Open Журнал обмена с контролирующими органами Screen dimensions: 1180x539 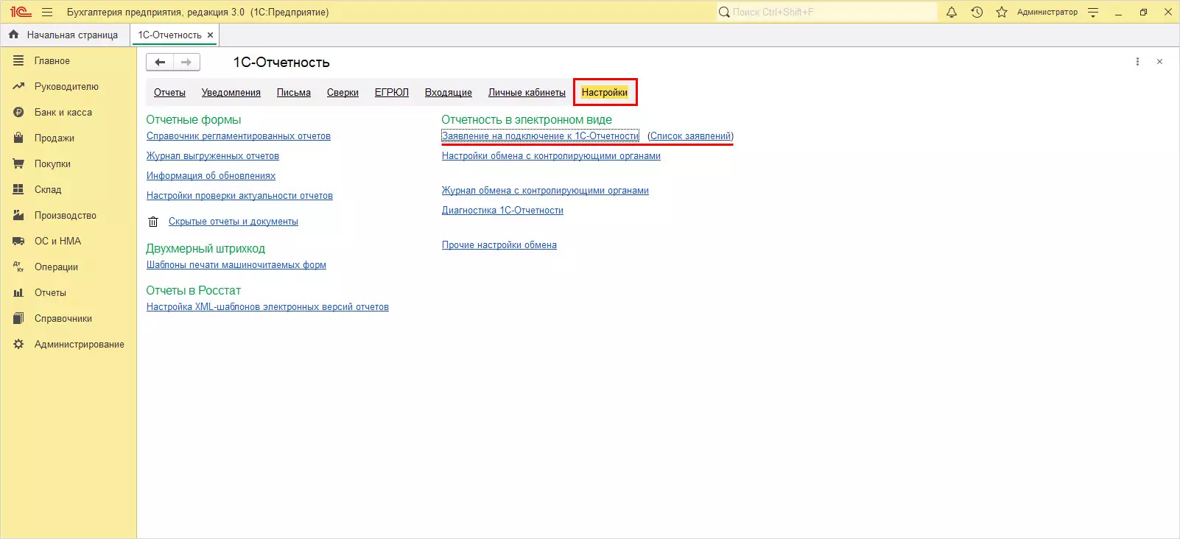(x=545, y=190)
